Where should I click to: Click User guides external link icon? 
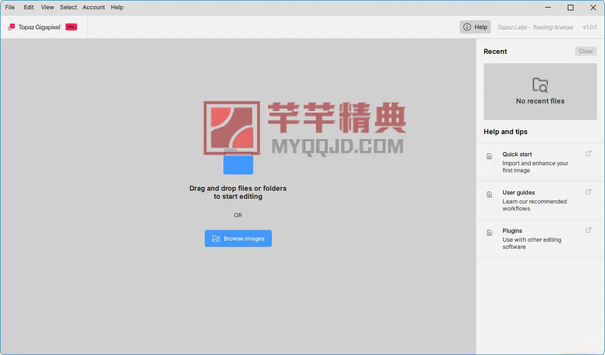tap(588, 192)
